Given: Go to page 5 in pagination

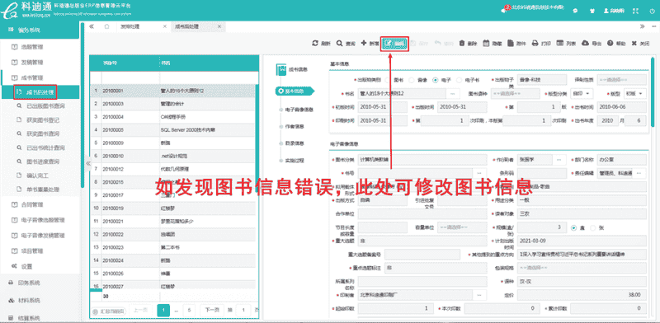Looking at the screenshot, I should [190, 311].
